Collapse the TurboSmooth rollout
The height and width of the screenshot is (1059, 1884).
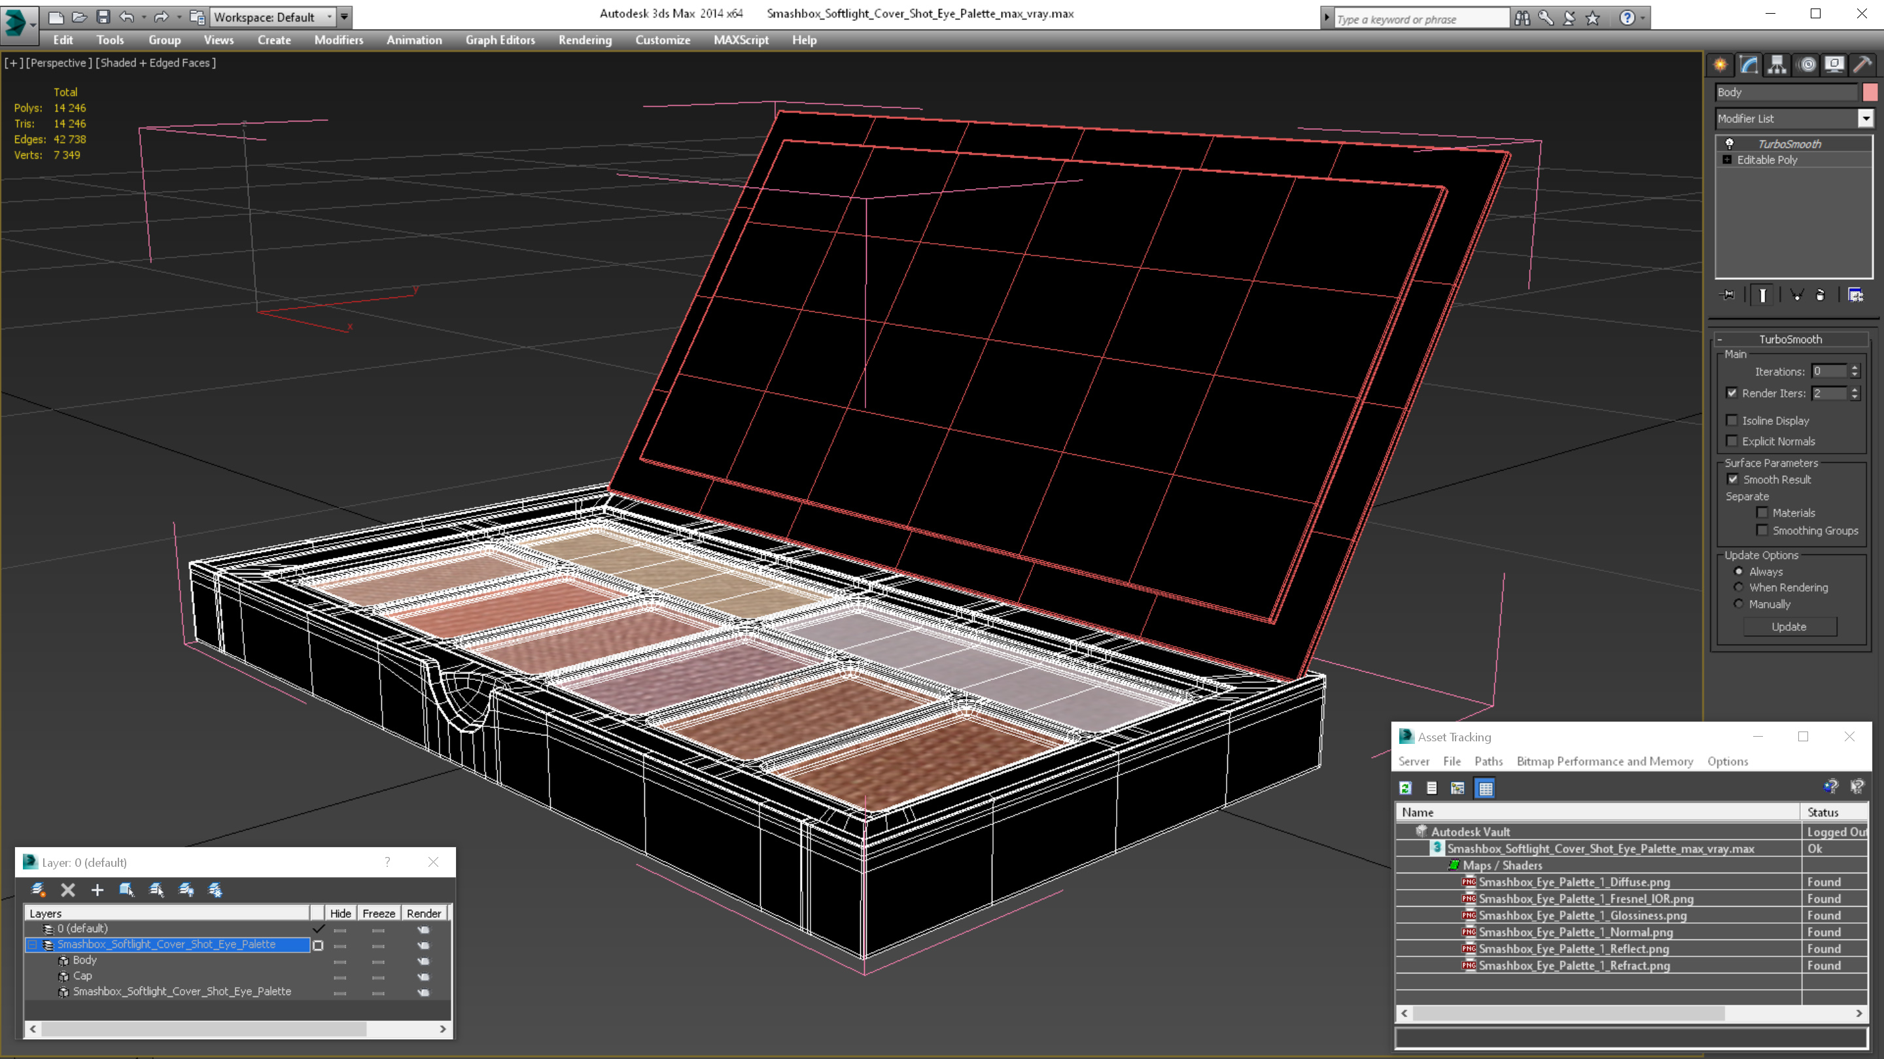(x=1720, y=339)
